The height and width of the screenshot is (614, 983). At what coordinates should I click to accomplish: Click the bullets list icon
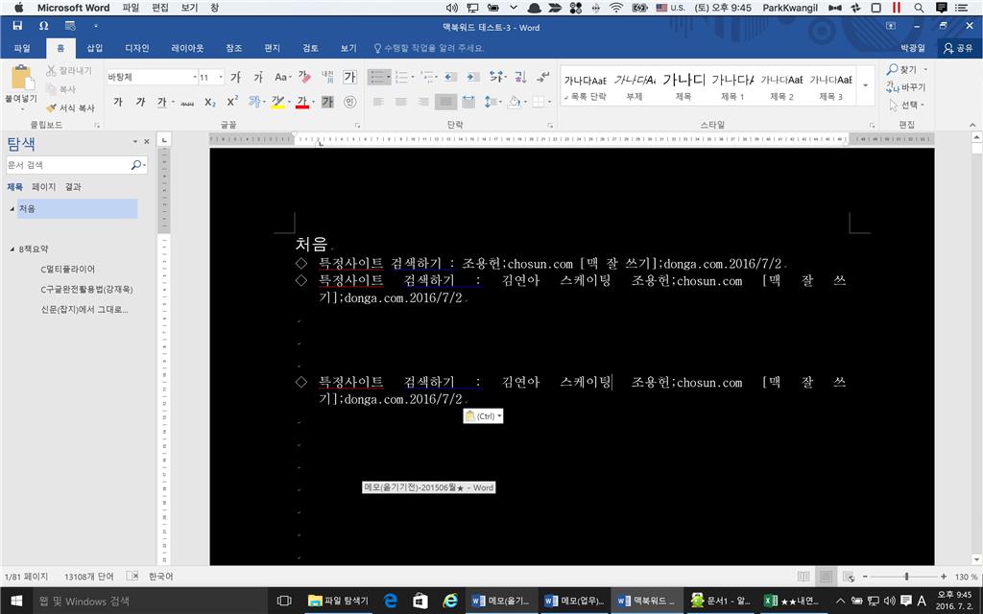[376, 77]
